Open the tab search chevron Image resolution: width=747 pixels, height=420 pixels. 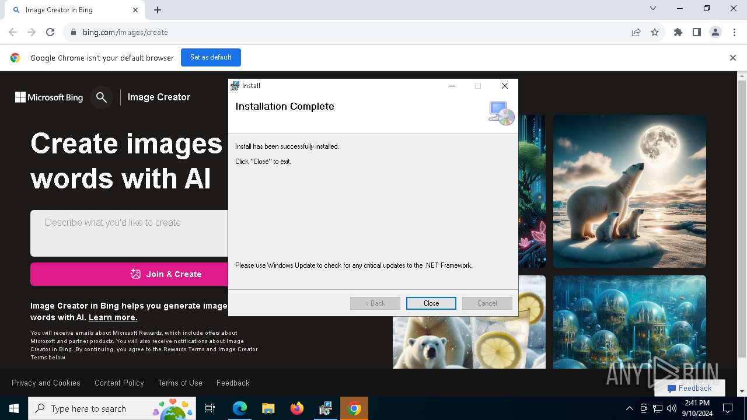tap(653, 8)
